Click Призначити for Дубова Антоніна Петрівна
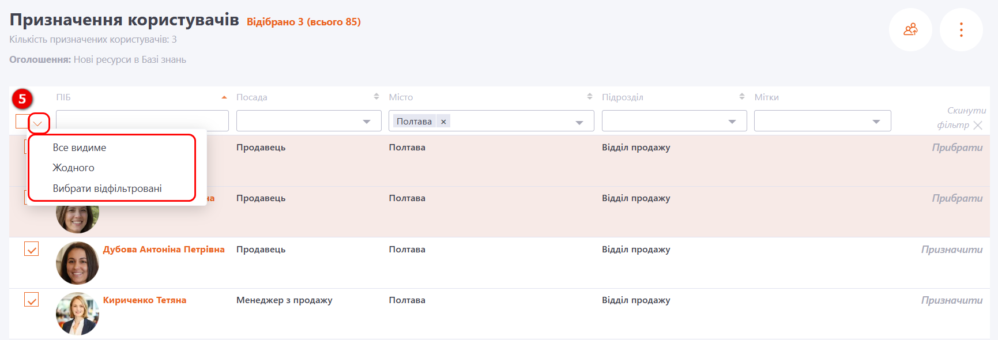The height and width of the screenshot is (340, 998). [951, 250]
